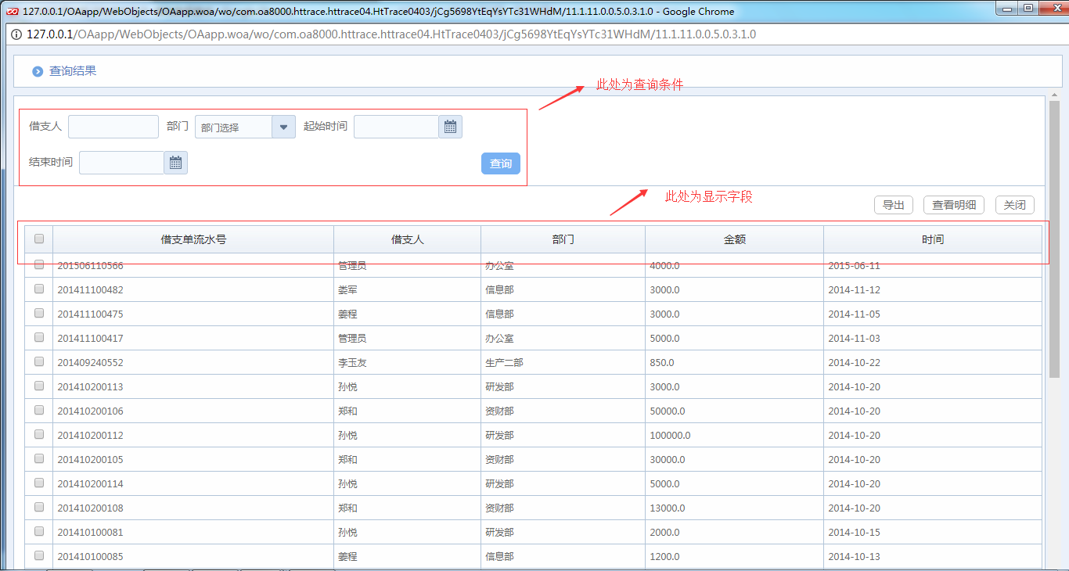
Task: Click the 关闭 button above the table
Action: (x=1014, y=205)
